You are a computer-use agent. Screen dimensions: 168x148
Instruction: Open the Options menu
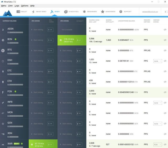click(x=25, y=6)
